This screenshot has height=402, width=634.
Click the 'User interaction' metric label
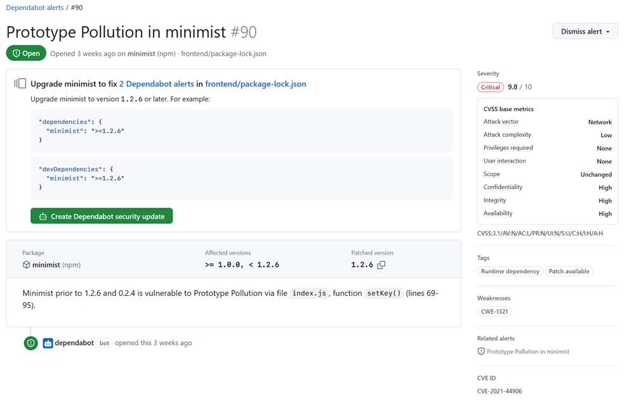pos(505,161)
